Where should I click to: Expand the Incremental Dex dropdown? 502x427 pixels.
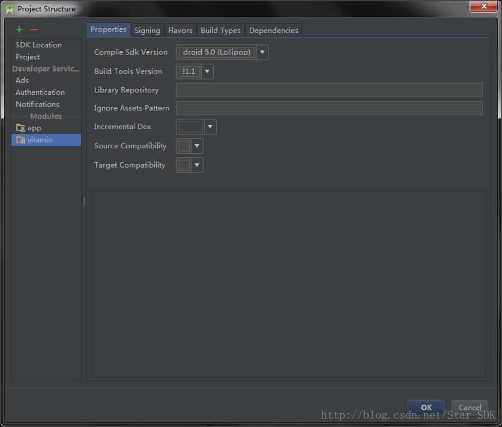(210, 127)
